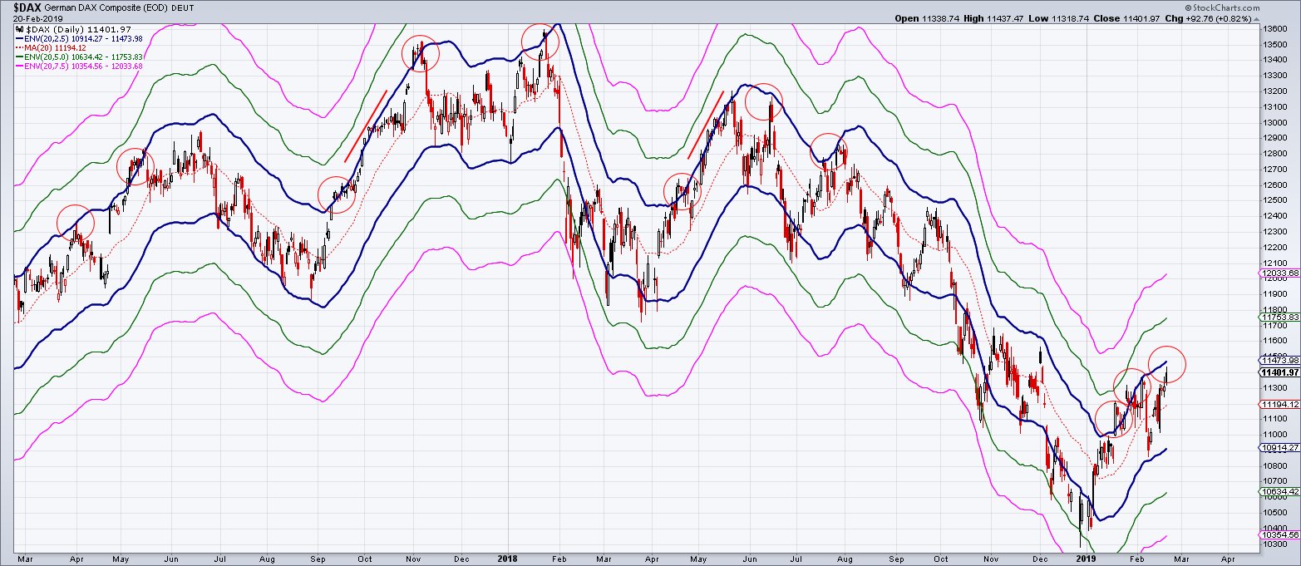
Task: Click the DEUT exchange label
Action: click(x=183, y=7)
